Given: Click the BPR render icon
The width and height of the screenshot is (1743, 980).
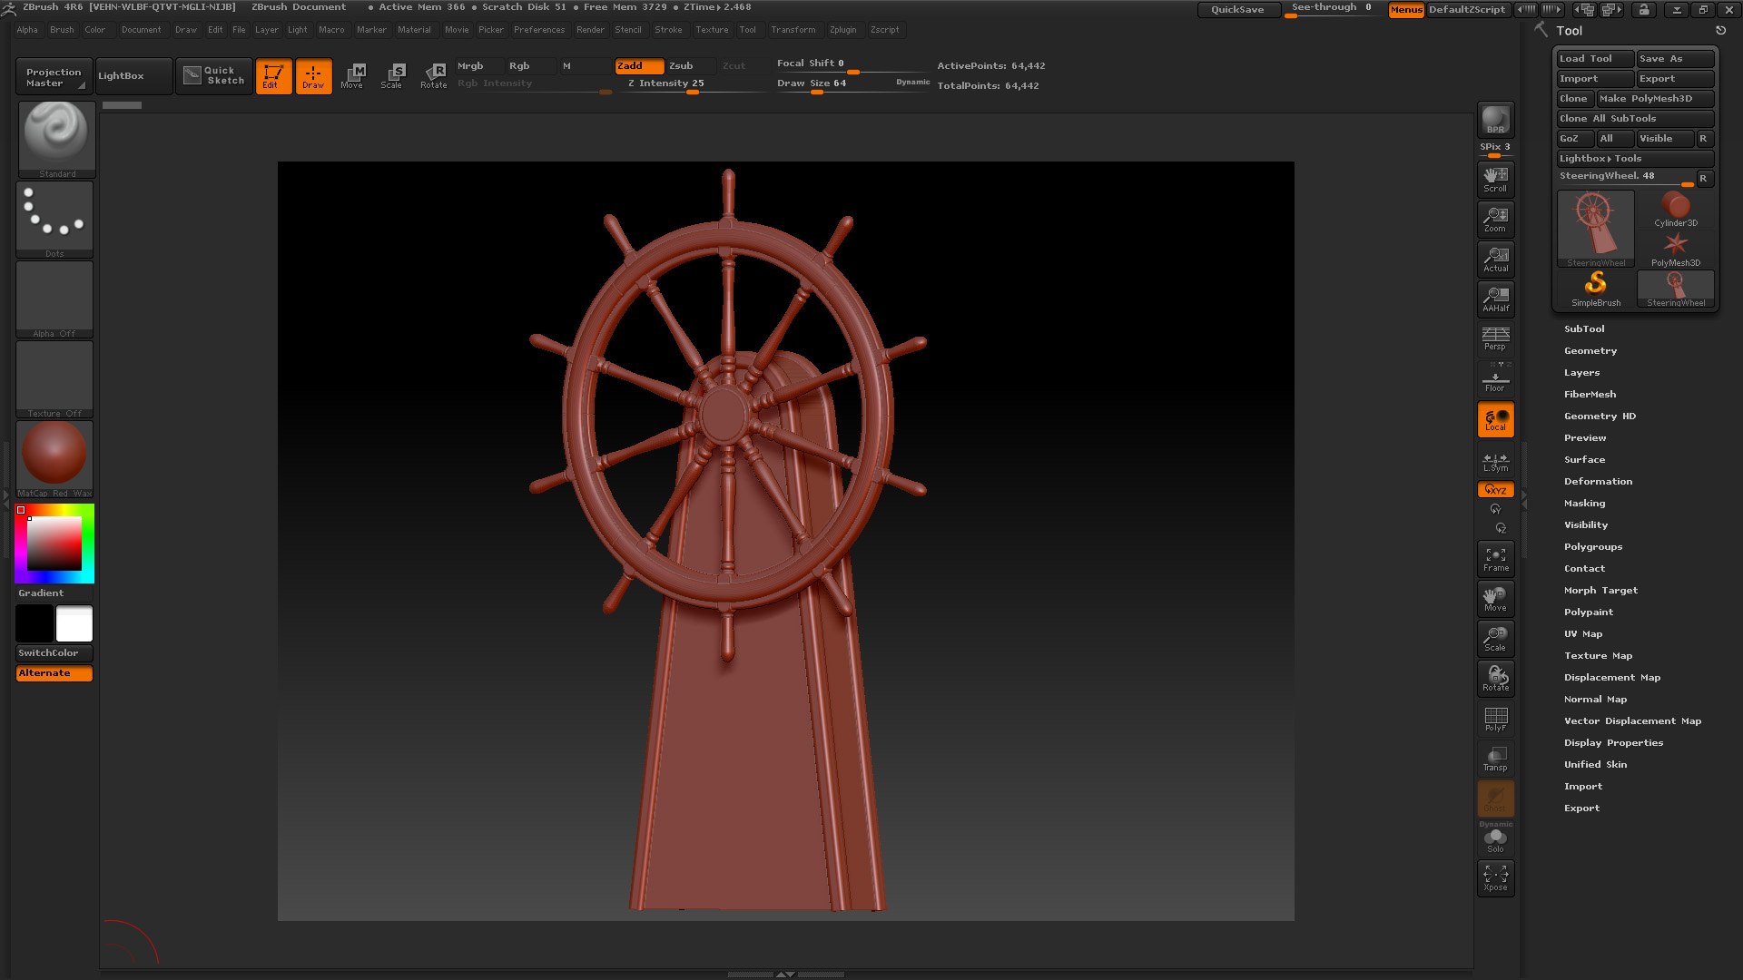Looking at the screenshot, I should (x=1495, y=120).
